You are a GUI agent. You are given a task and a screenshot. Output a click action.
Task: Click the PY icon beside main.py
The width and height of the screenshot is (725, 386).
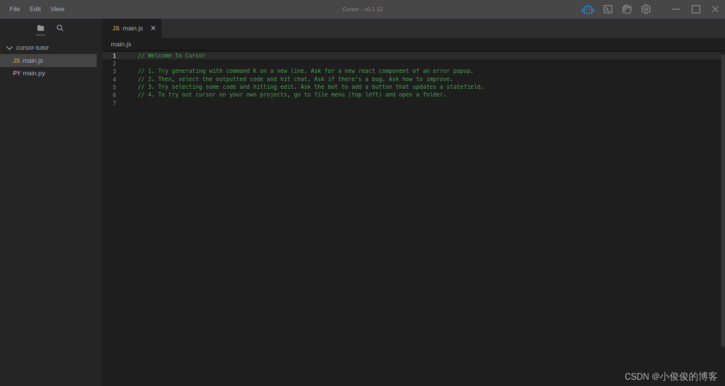point(16,73)
